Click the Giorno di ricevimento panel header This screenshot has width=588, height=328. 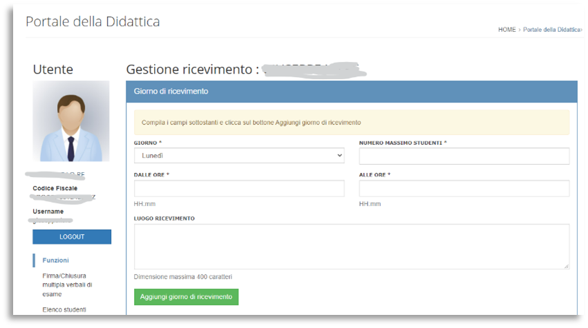click(352, 92)
